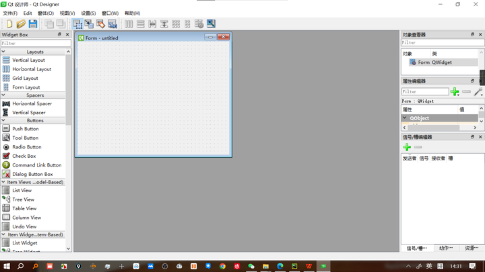The width and height of the screenshot is (485, 272).
Task: Click the Send to Back toolbar icon
Action: pyautogui.click(x=49, y=24)
